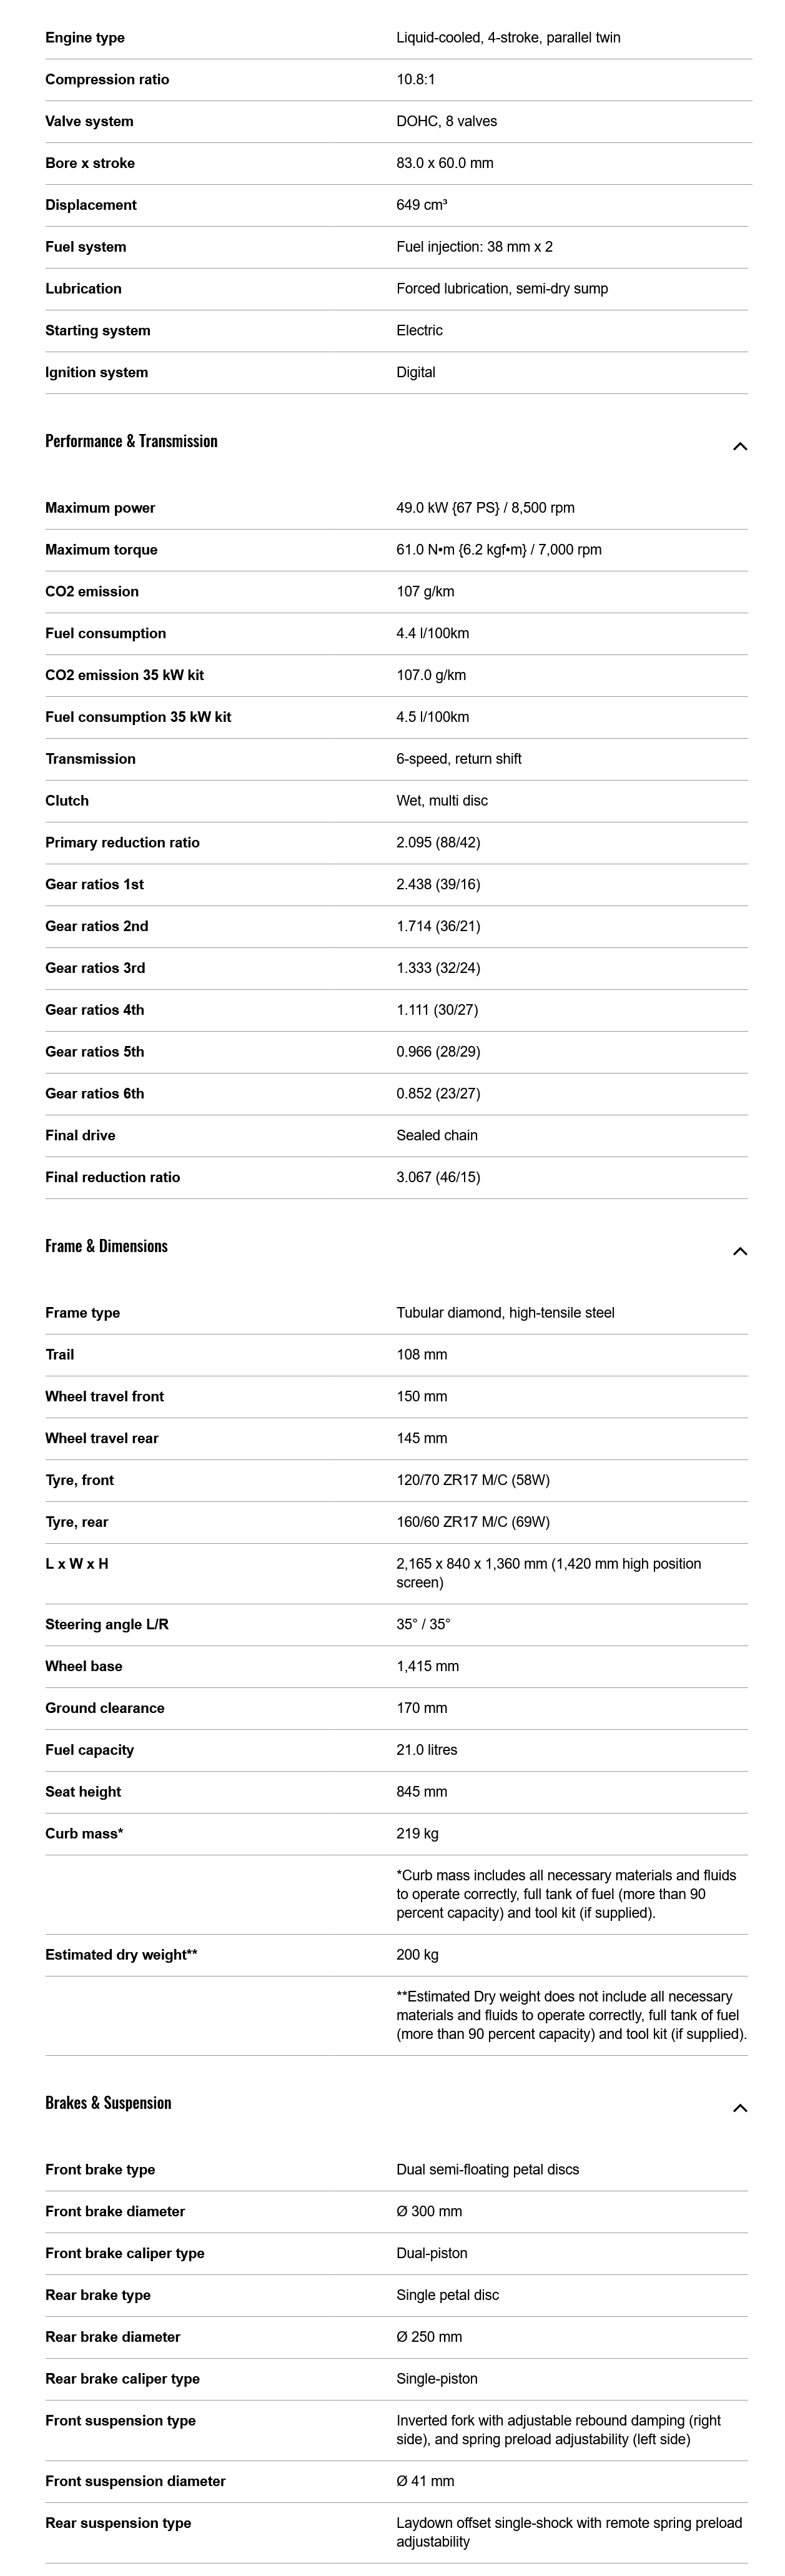This screenshot has height=2576, width=785.
Task: Select the 649 cm³ displacement value
Action: pyautogui.click(x=422, y=205)
